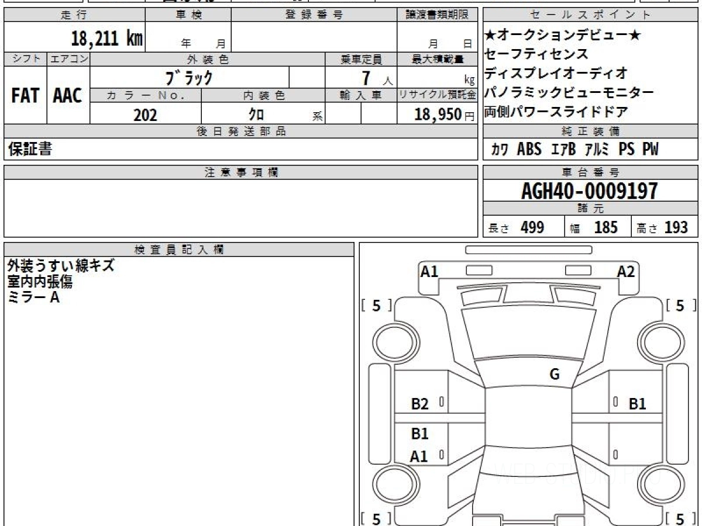The image size is (702, 526).
Task: Click 両側パワースライドドア text
Action: (556, 112)
